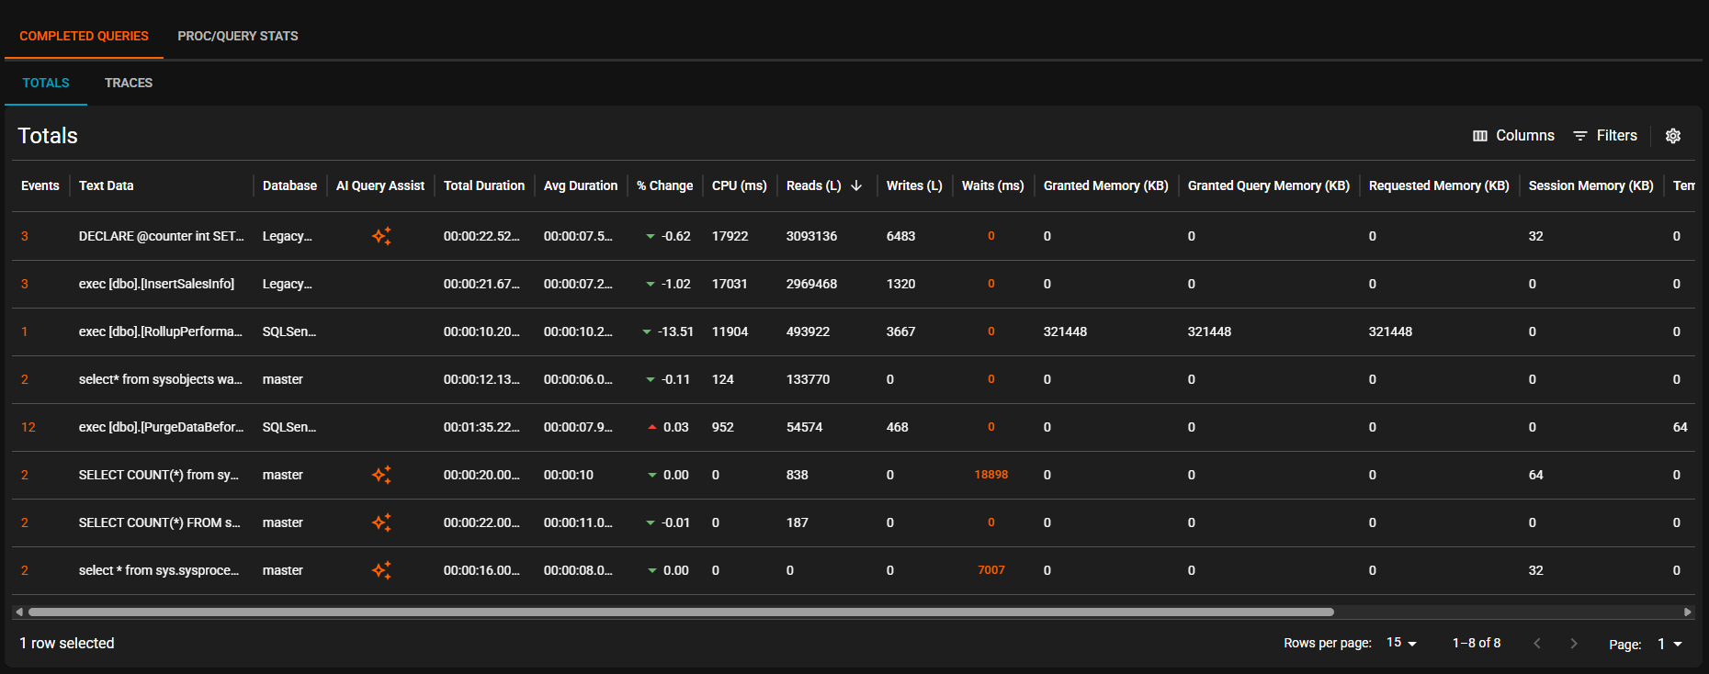
Task: Open the Columns chooser
Action: pos(1513,136)
